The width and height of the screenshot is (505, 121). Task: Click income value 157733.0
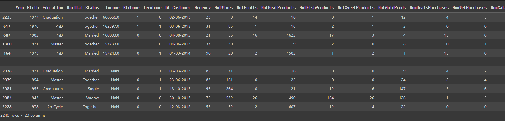coord(111,44)
